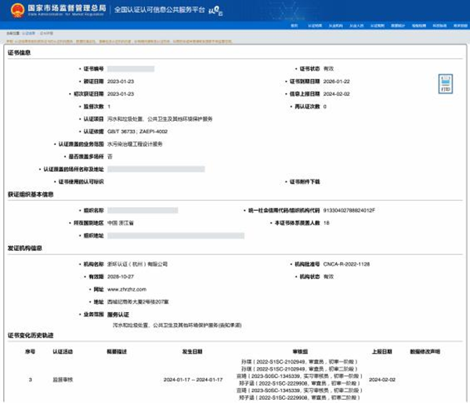The image size is (470, 403).
Task: Open the www.zhrzhz.com website link
Action: (124, 289)
